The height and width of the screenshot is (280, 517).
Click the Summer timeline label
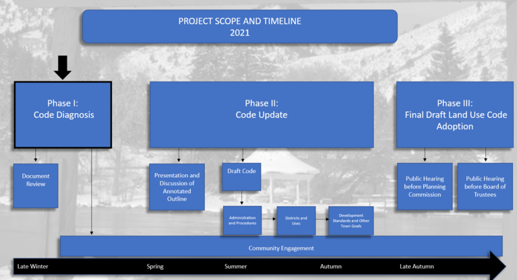[235, 266]
